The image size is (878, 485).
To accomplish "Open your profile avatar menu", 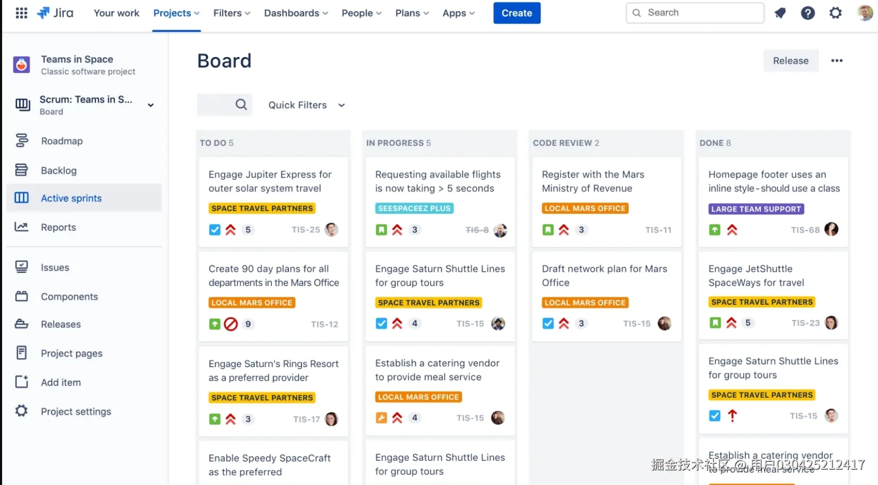I will coord(865,13).
